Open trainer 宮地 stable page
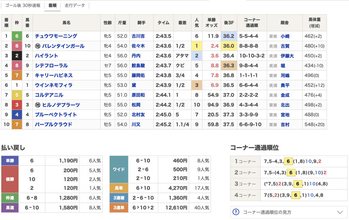The width and height of the screenshot is (349, 220). tap(285, 114)
